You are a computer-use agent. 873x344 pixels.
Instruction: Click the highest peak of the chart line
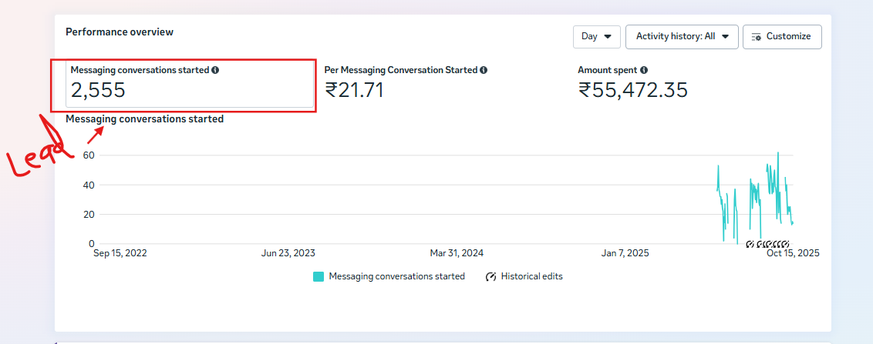pyautogui.click(x=777, y=153)
